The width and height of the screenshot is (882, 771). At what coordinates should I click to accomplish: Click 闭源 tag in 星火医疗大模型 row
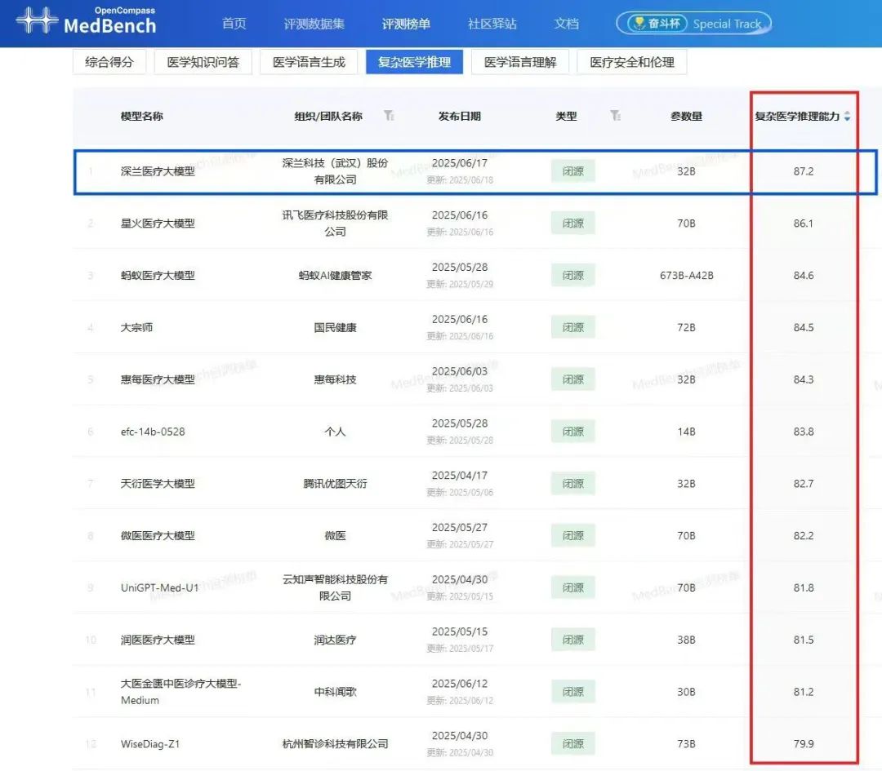click(x=572, y=223)
